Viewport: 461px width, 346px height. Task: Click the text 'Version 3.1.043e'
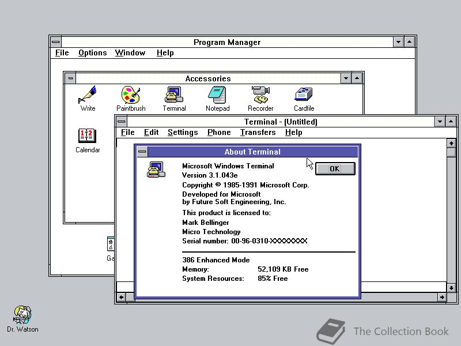[x=210, y=175]
